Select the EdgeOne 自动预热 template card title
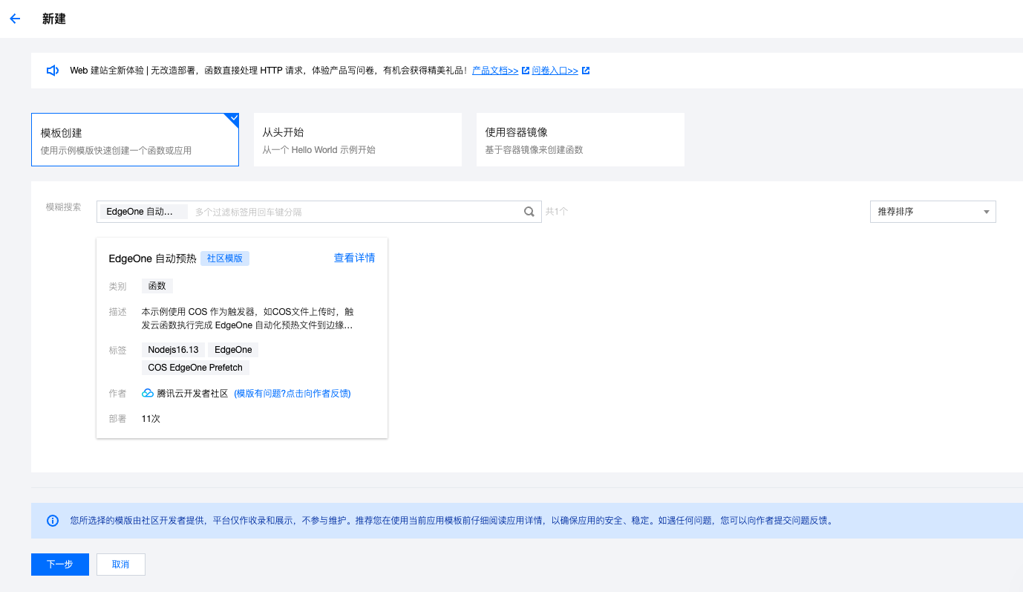Image resolution: width=1023 pixels, height=592 pixels. (x=152, y=258)
